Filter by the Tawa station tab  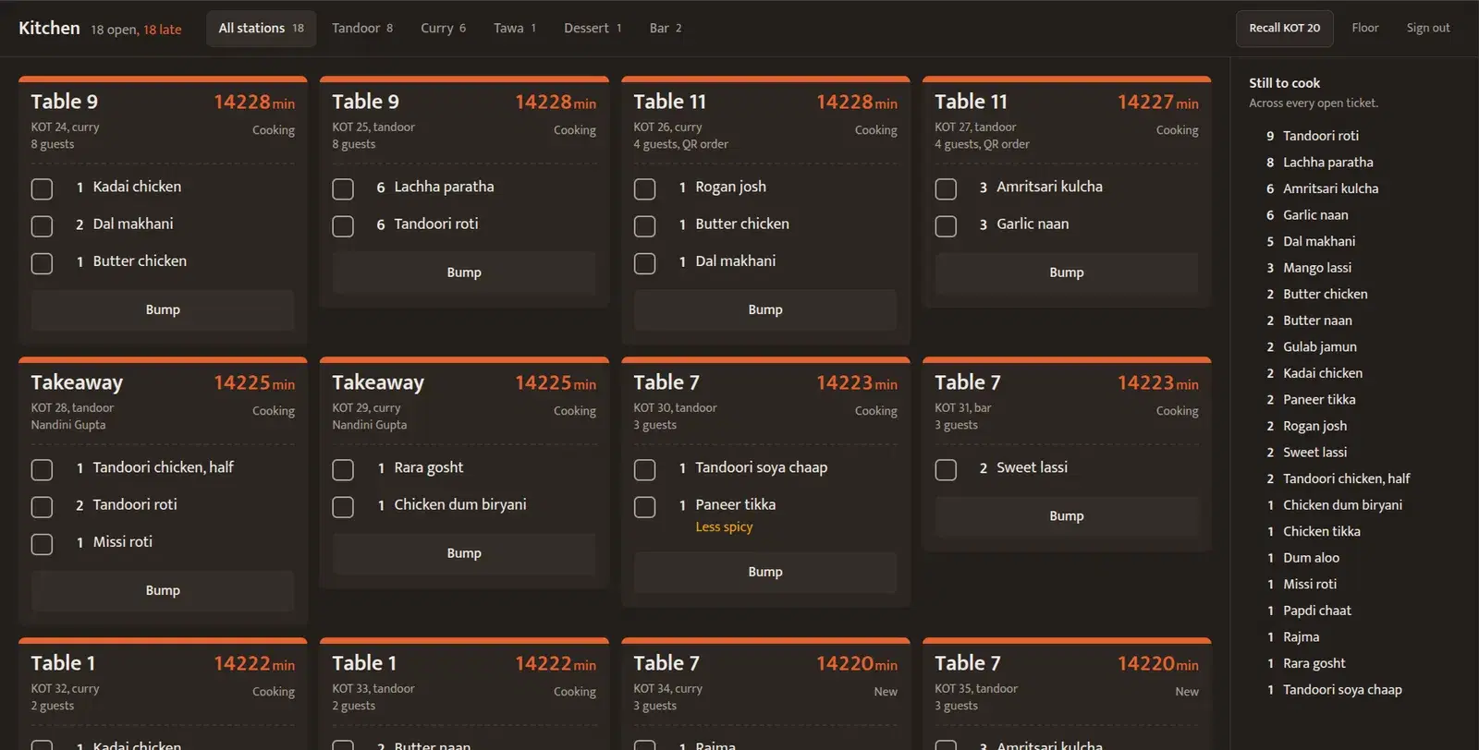tap(515, 29)
